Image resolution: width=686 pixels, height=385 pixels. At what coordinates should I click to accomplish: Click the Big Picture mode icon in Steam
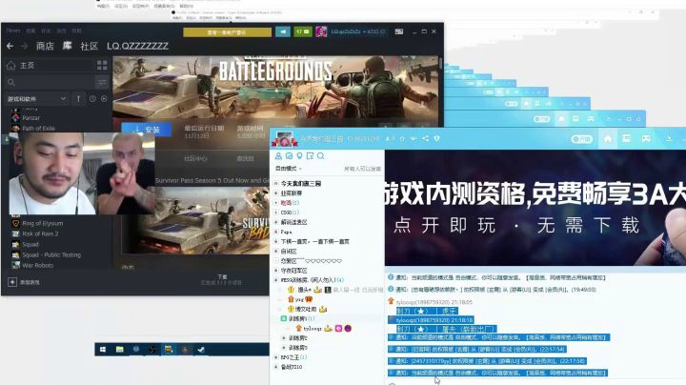(399, 31)
